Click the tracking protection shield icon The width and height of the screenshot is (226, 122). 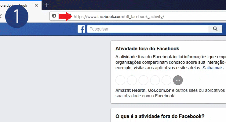pos(54,16)
